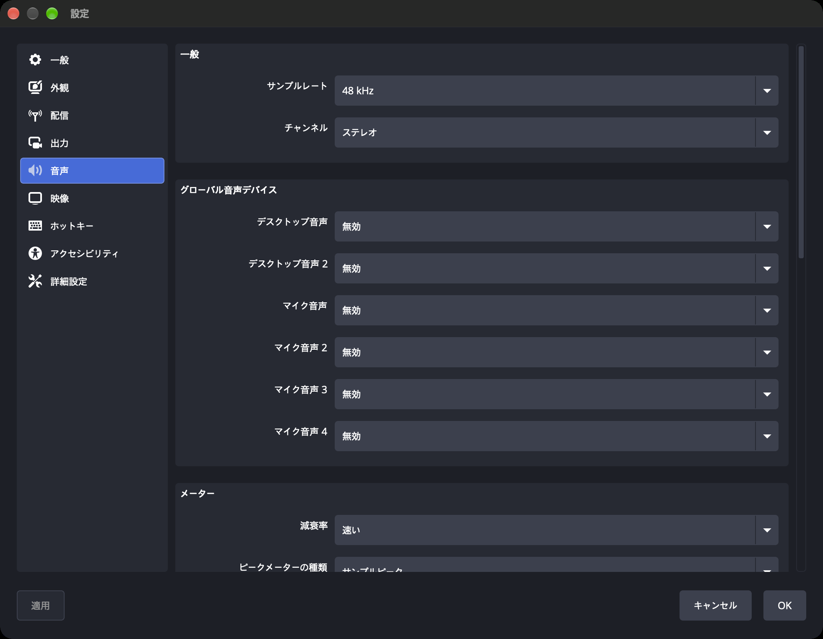Expand the 減衰率 速い dropdown

click(x=556, y=530)
